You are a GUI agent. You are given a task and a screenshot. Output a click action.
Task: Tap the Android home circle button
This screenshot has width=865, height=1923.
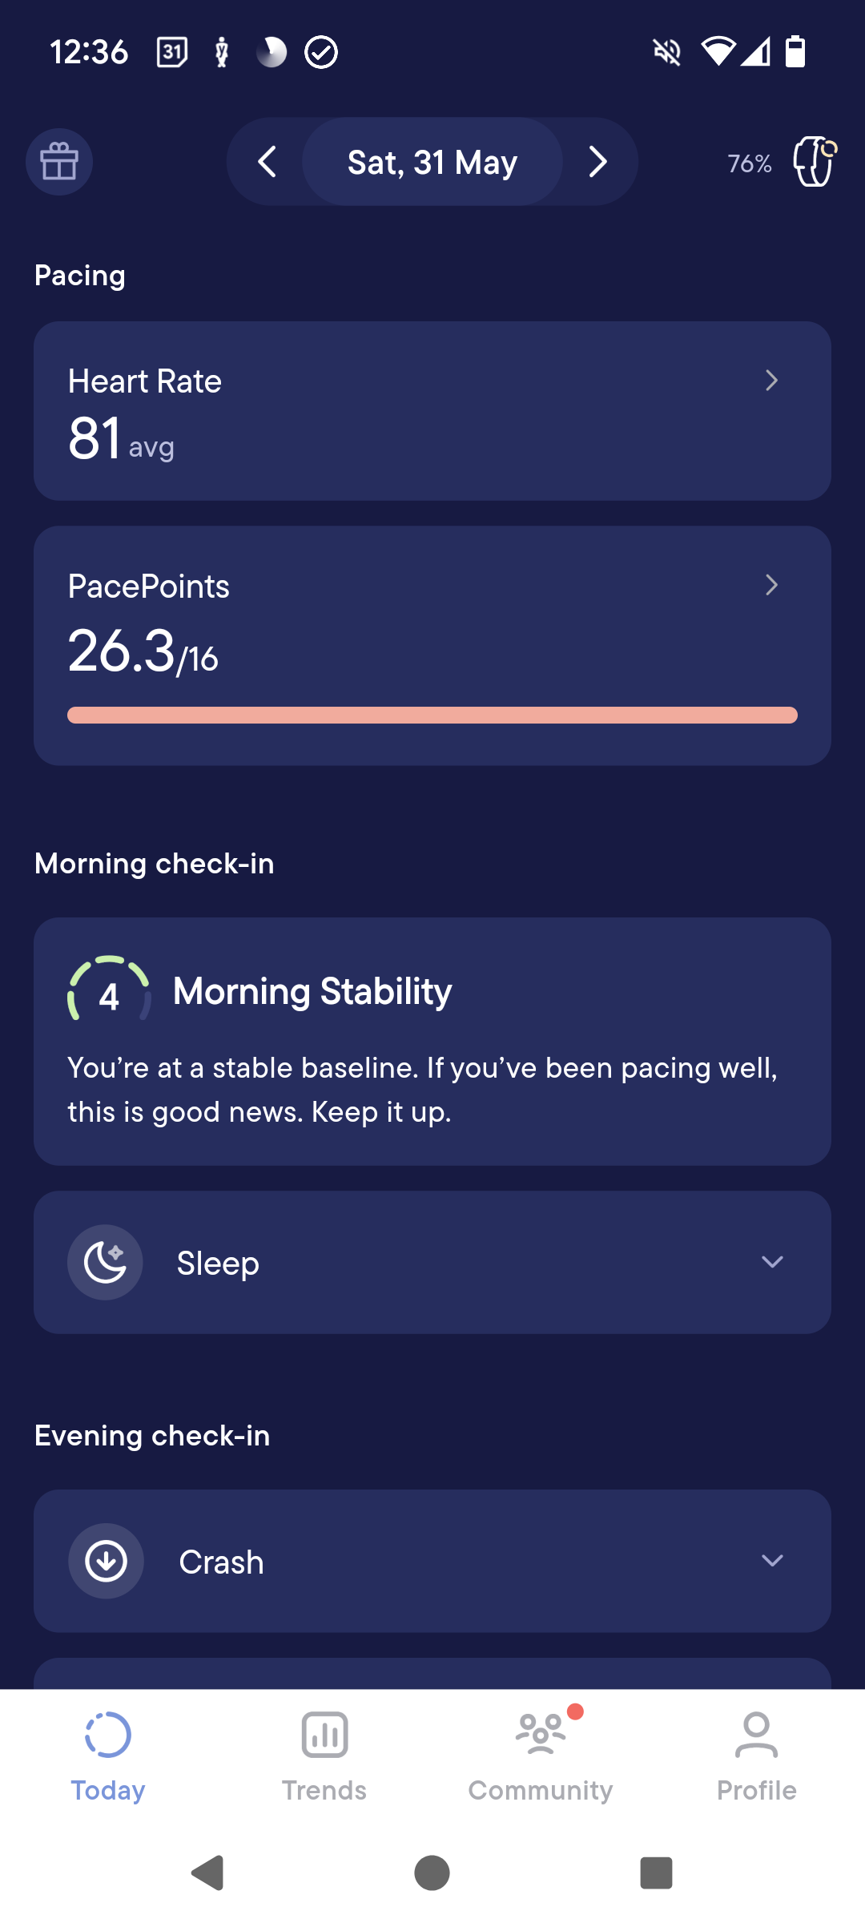coord(432,1873)
